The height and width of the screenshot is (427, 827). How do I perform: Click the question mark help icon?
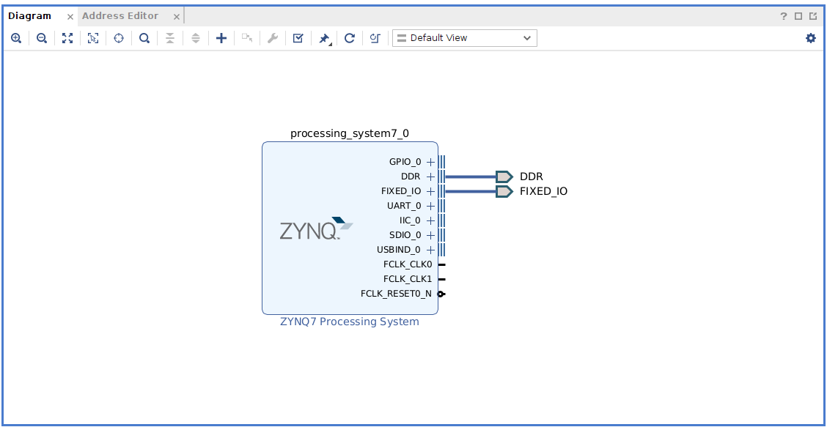click(784, 16)
